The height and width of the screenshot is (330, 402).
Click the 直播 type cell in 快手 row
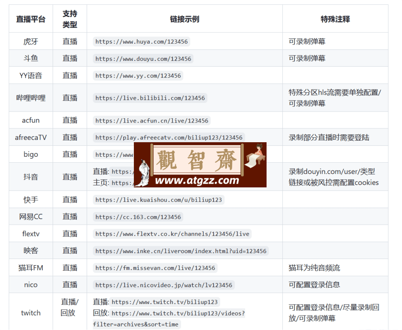pos(70,200)
